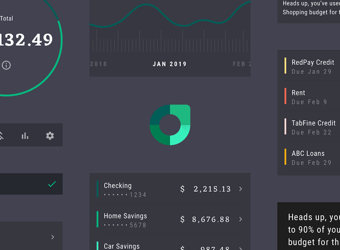Expand the Checking account chevron
This screenshot has height=250, width=340.
[241, 189]
